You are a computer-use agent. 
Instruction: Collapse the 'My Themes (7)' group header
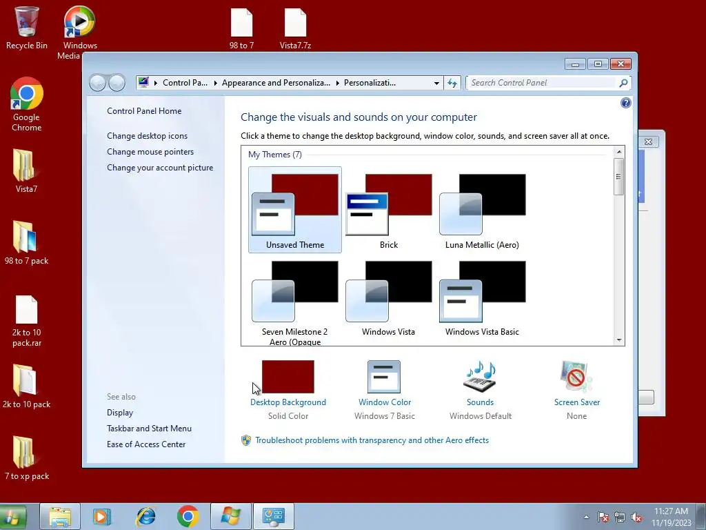point(274,155)
